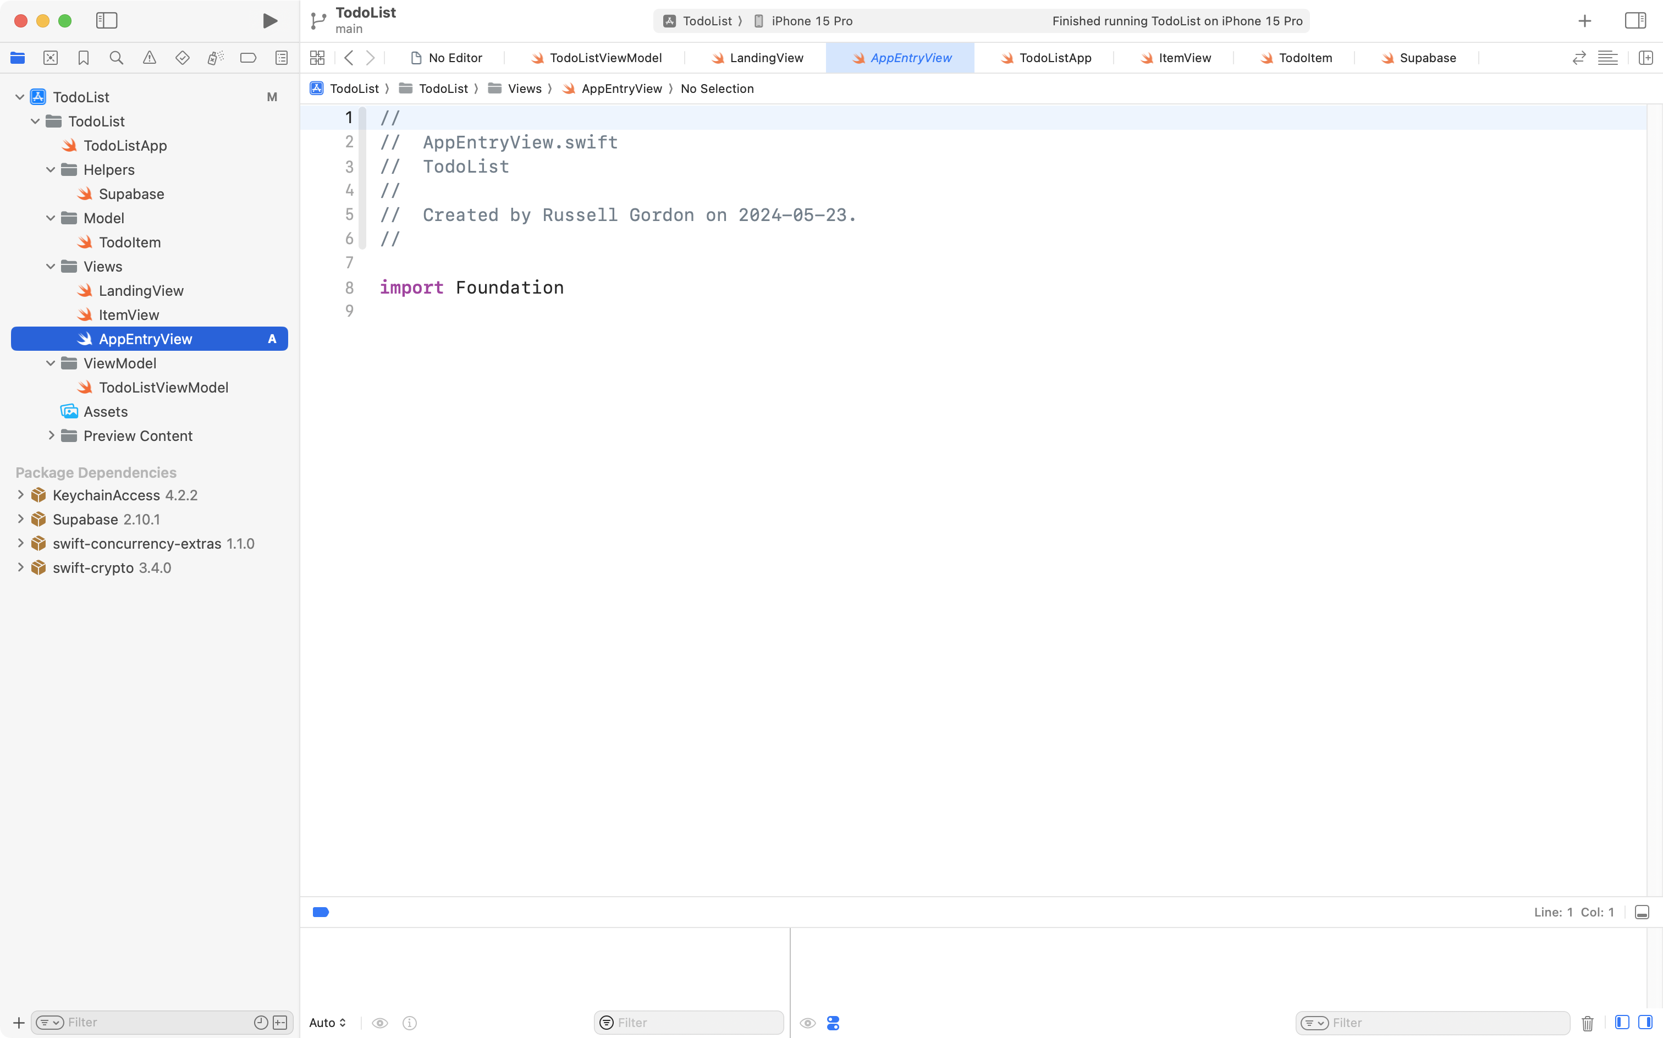Open the Report navigator
This screenshot has width=1663, height=1038.
(282, 58)
